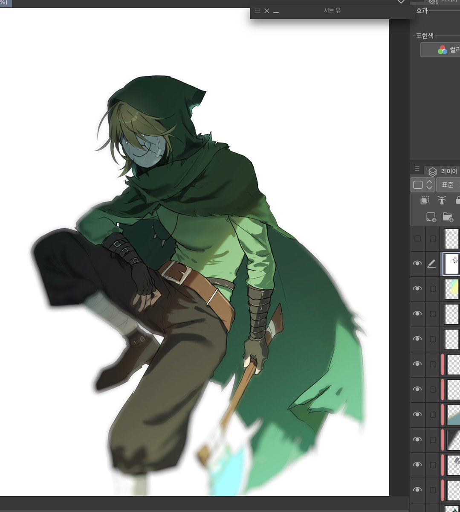
Task: Click the layer palette color box
Action: point(418,185)
